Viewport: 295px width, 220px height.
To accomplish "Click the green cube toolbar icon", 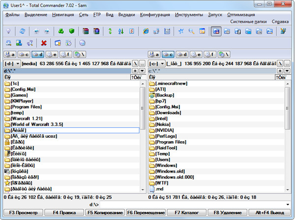I will (71, 31).
